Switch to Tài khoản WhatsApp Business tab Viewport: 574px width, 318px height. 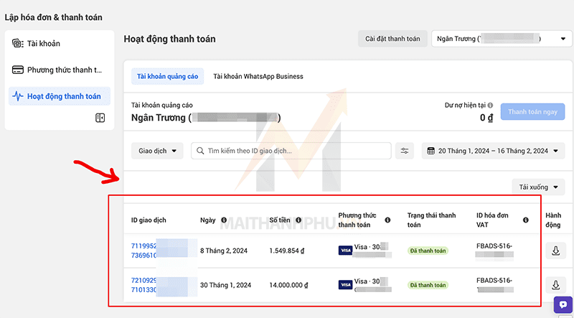(x=258, y=76)
